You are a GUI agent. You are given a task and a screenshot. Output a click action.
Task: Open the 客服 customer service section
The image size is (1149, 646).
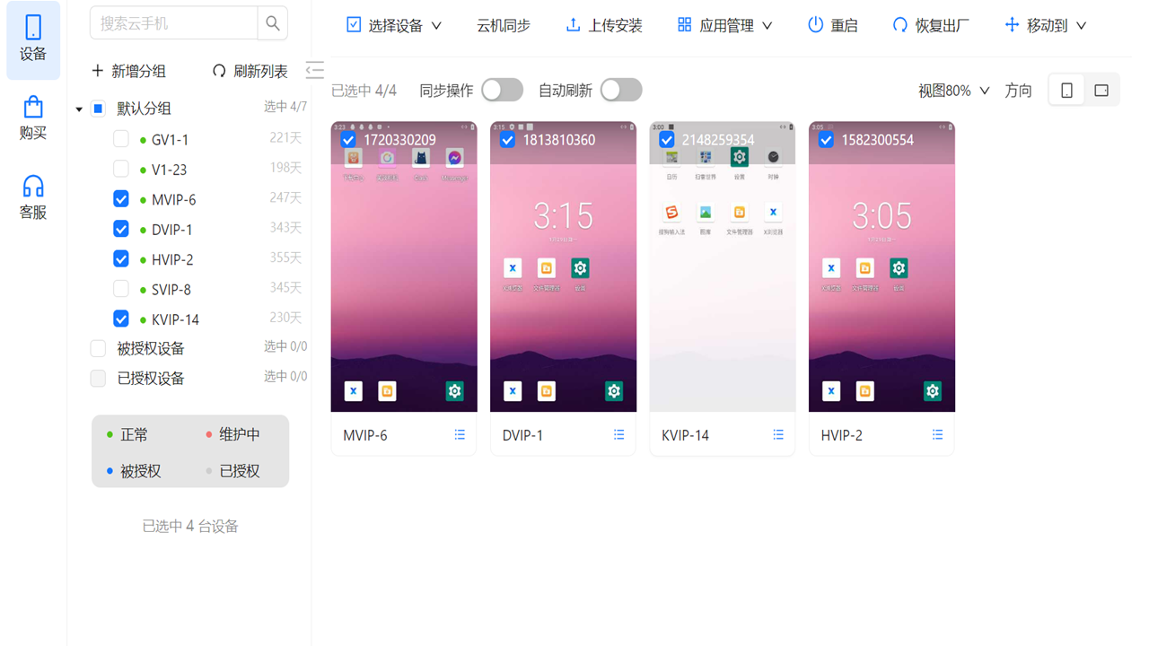point(33,197)
